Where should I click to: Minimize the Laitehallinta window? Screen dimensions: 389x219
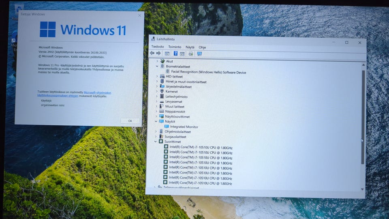pos(333,42)
